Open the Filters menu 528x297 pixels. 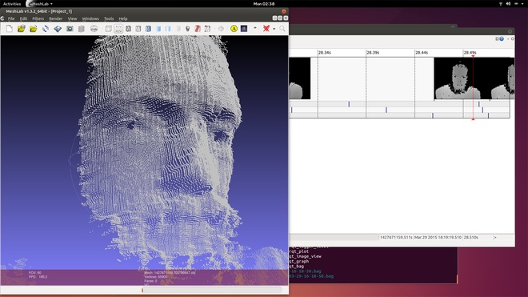click(38, 18)
